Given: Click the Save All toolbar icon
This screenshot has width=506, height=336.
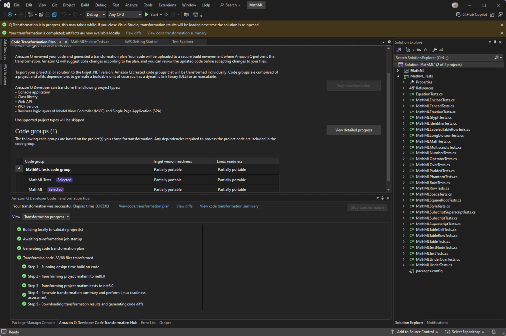Looking at the screenshot, I should coord(54,15).
